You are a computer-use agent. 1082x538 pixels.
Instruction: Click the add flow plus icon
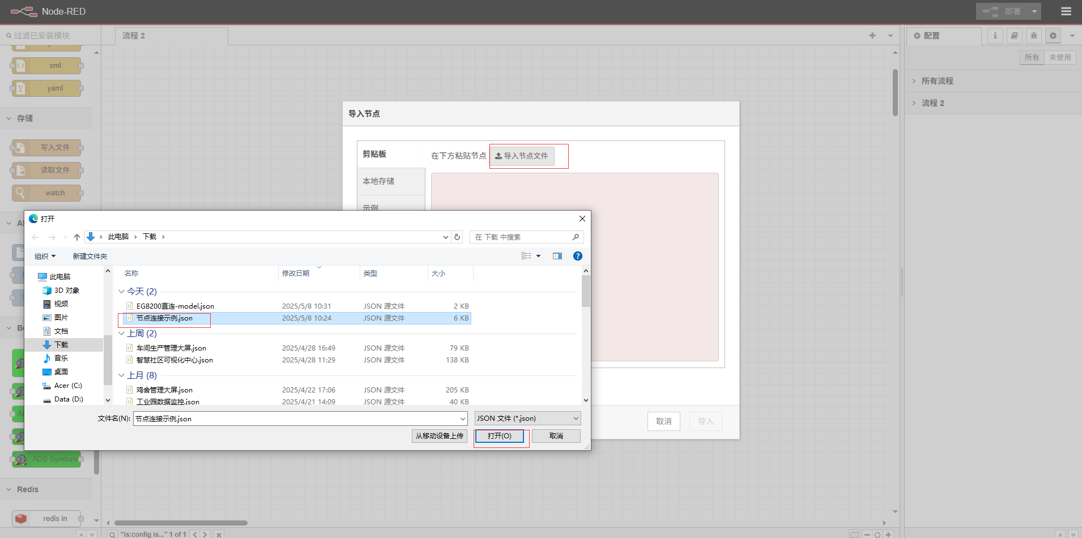[x=872, y=36]
